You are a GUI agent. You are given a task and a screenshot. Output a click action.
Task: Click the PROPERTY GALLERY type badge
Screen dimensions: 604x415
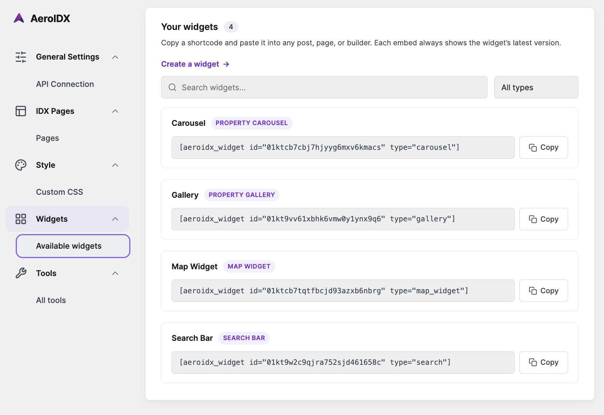tap(242, 195)
